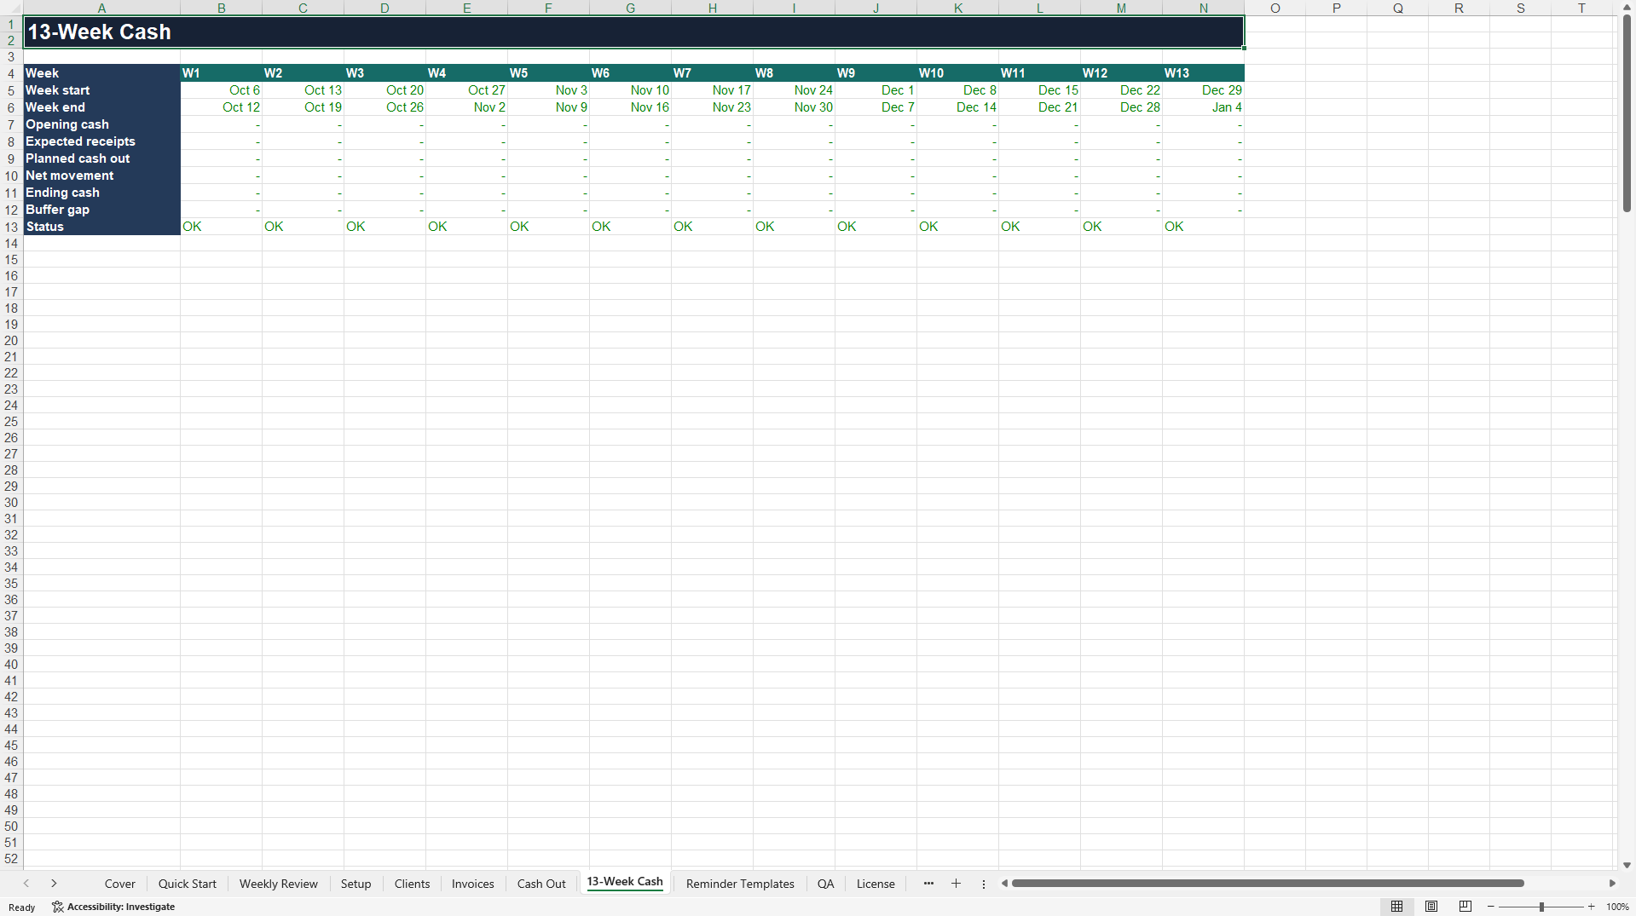Viewport: 1636px width, 916px height.
Task: Open the Cover sheet tab
Action: (x=120, y=884)
